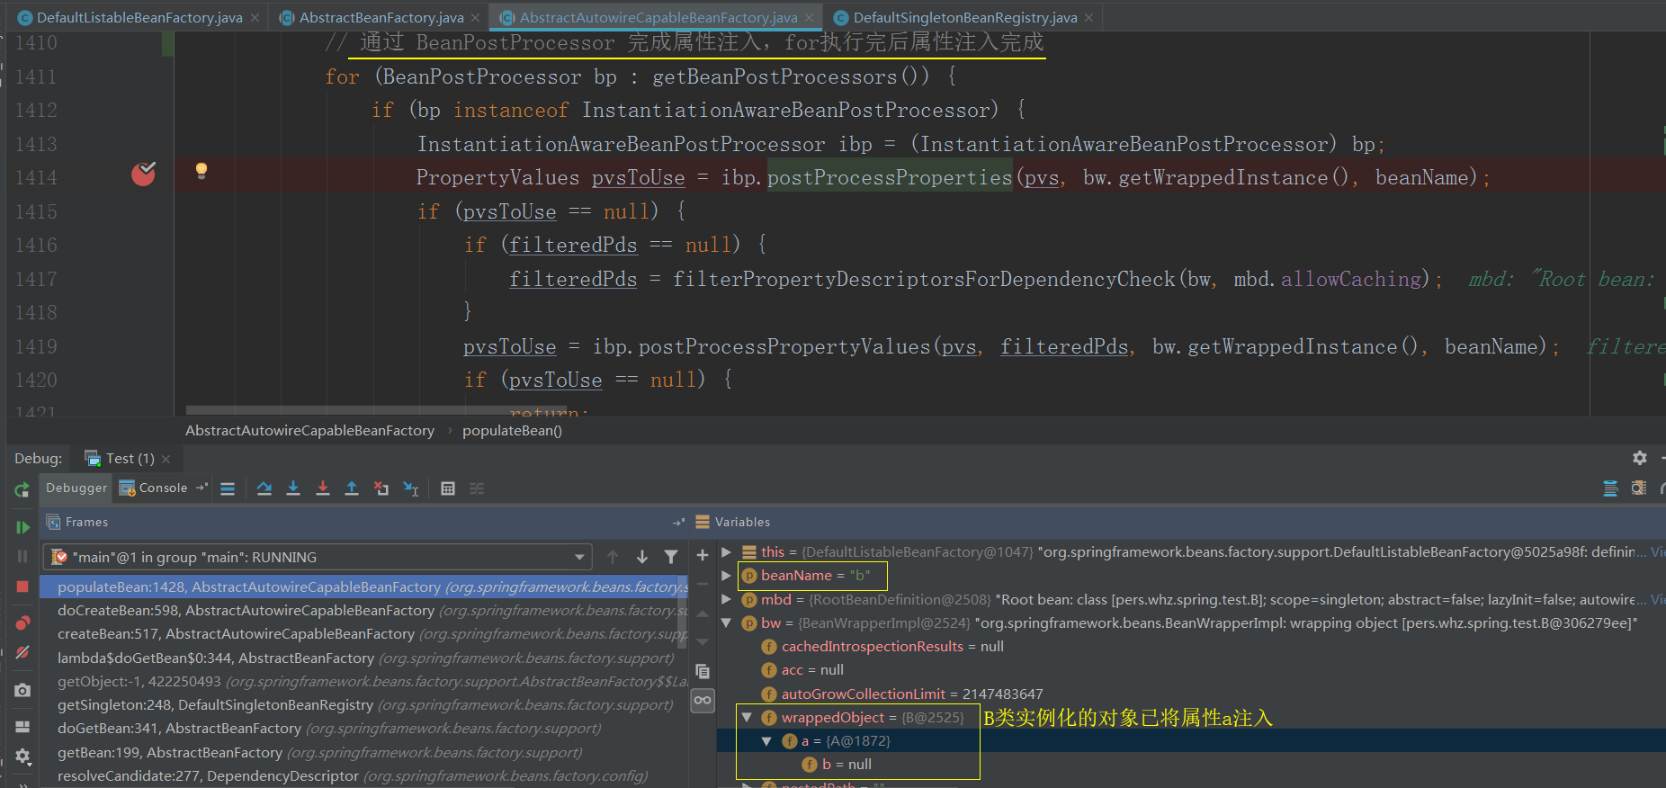
Task: Expand the mbd variable node
Action: coord(726,599)
